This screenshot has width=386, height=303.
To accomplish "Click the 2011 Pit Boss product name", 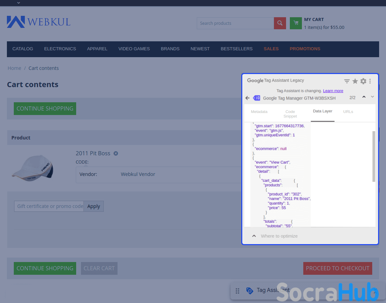I will (x=93, y=153).
